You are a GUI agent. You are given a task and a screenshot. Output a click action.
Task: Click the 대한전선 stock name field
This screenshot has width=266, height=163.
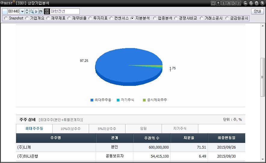pos(65,11)
